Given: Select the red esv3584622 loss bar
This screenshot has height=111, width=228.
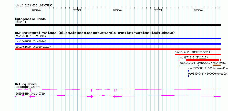Looking at the screenshot, I should point(198,55).
